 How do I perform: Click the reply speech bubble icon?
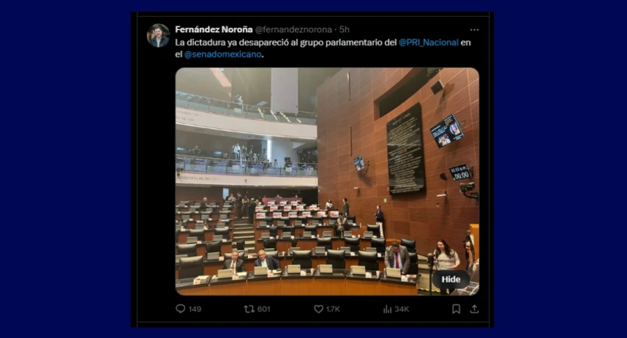180,309
